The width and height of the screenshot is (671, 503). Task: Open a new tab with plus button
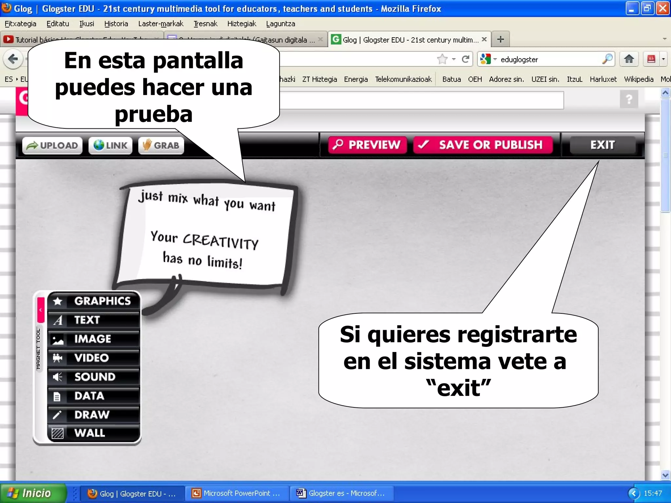pos(501,40)
